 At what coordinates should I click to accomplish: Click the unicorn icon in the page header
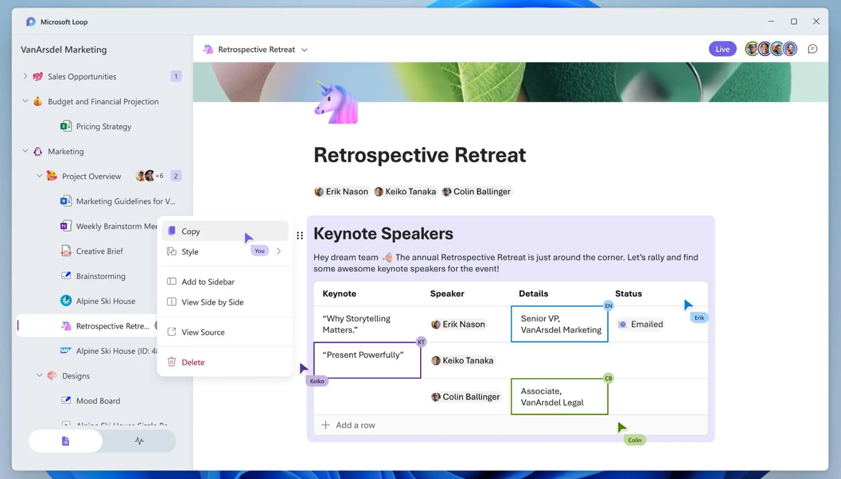[208, 49]
